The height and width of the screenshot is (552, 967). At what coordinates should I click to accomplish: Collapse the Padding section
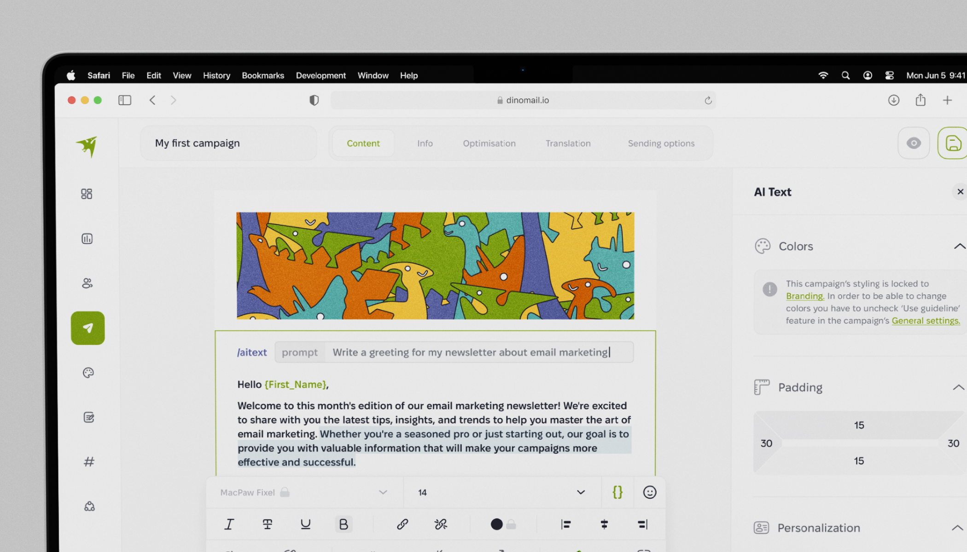tap(959, 387)
